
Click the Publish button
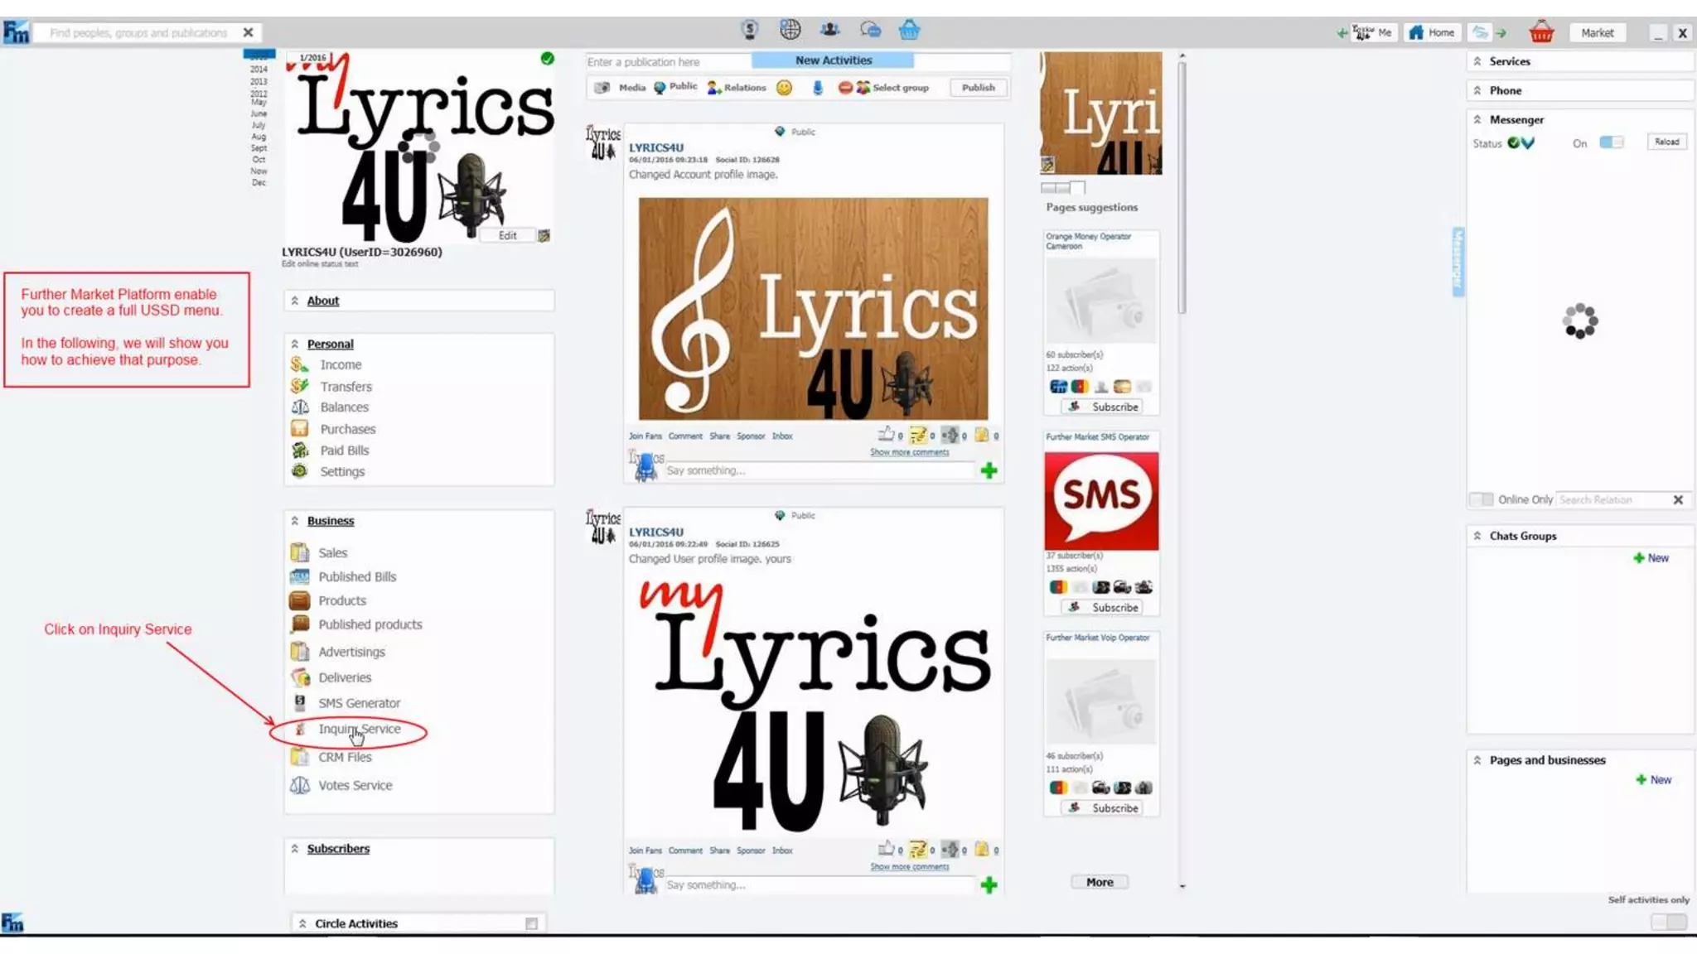[x=978, y=88]
